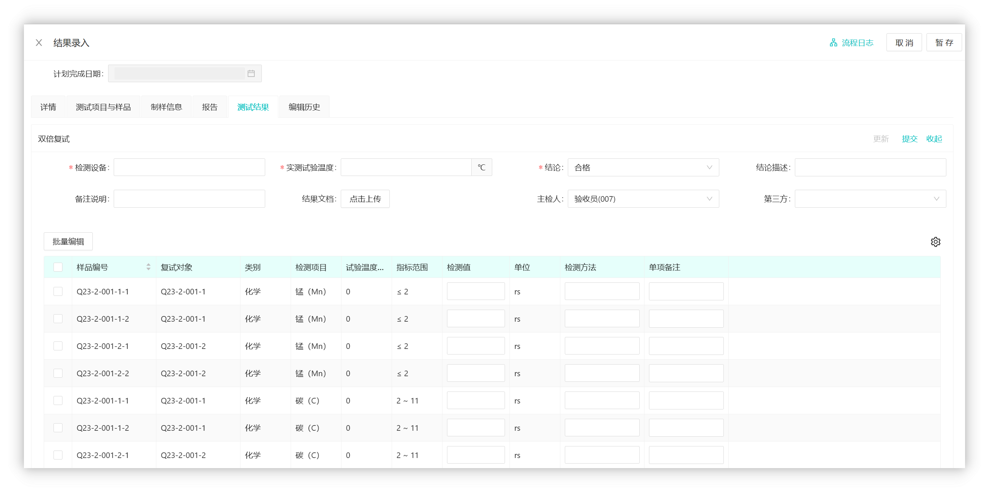Switch to the 制样信息 tab
The width and height of the screenshot is (989, 492).
click(166, 107)
